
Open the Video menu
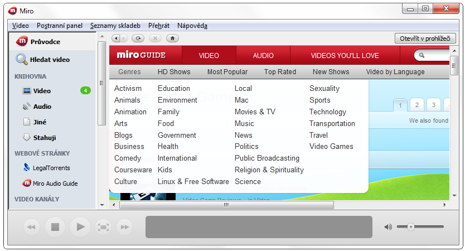(21, 26)
